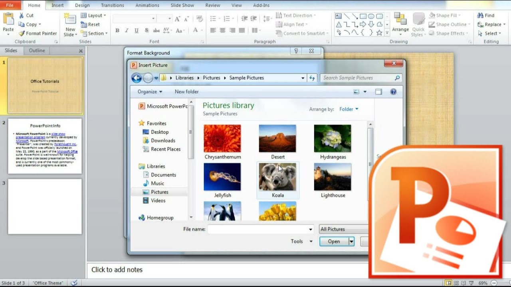Switch to the Transitions ribbon tab
This screenshot has height=287, width=511.
(113, 5)
